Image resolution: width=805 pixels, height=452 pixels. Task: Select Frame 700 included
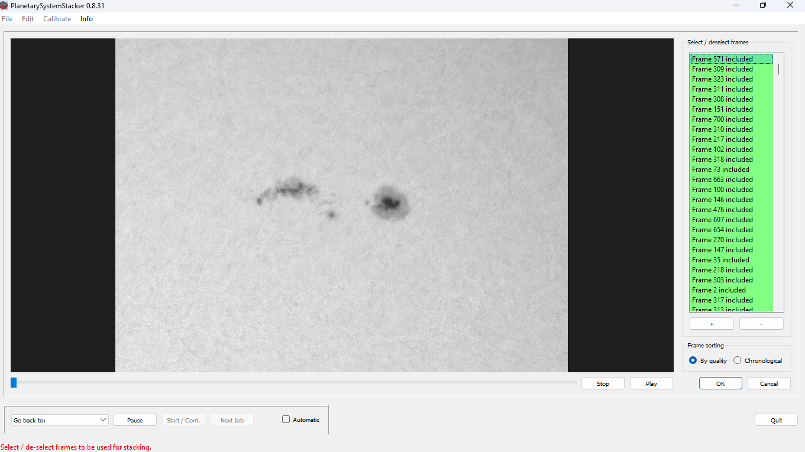pyautogui.click(x=732, y=119)
